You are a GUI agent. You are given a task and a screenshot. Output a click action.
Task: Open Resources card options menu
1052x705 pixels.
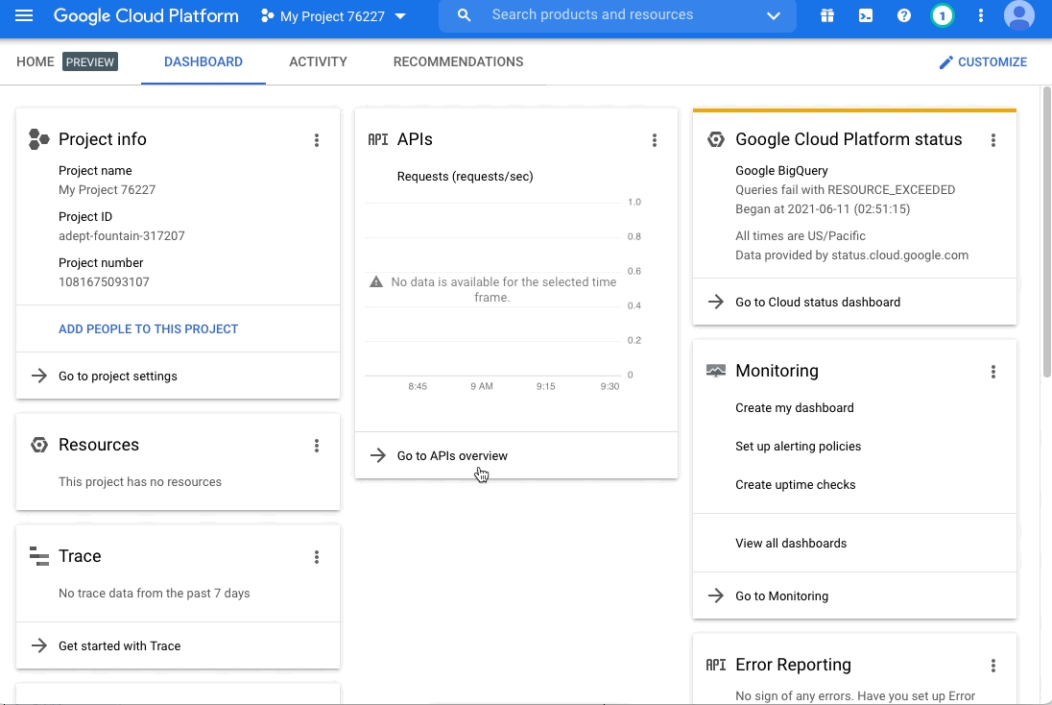click(x=317, y=446)
